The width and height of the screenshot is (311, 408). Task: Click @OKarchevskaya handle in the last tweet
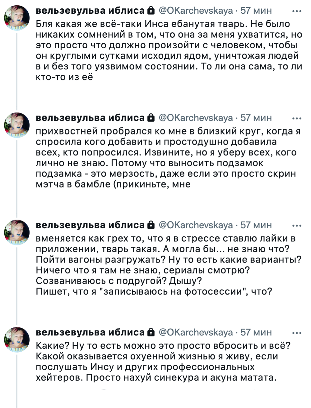(x=196, y=332)
